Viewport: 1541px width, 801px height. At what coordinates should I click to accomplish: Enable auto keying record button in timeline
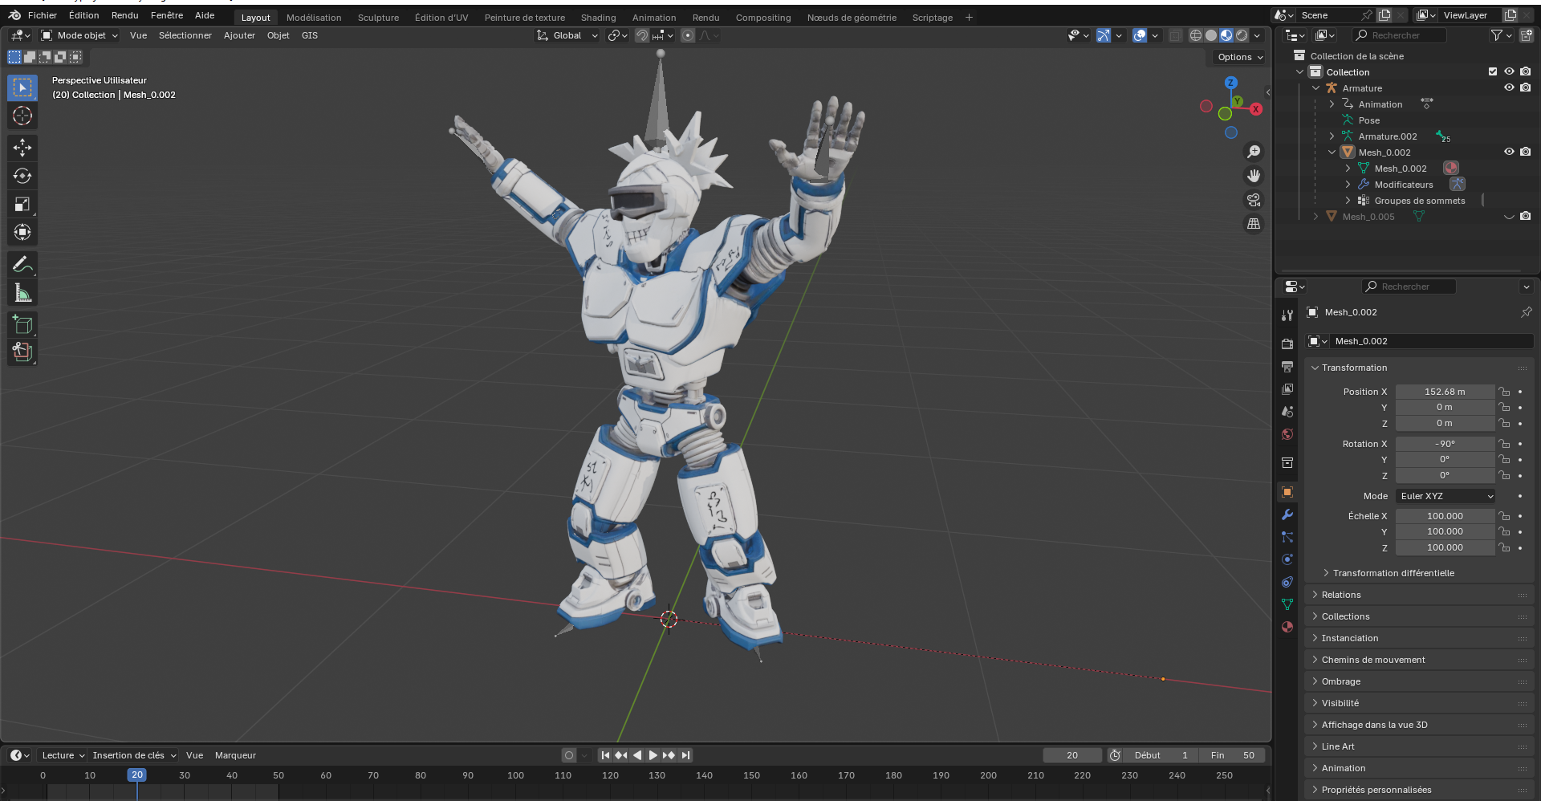point(569,755)
